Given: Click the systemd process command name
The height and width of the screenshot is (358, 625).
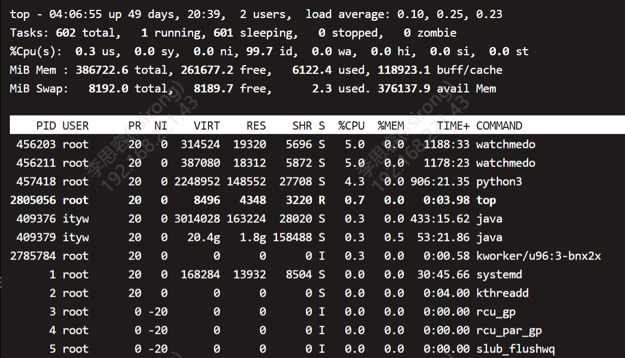Looking at the screenshot, I should 499,275.
